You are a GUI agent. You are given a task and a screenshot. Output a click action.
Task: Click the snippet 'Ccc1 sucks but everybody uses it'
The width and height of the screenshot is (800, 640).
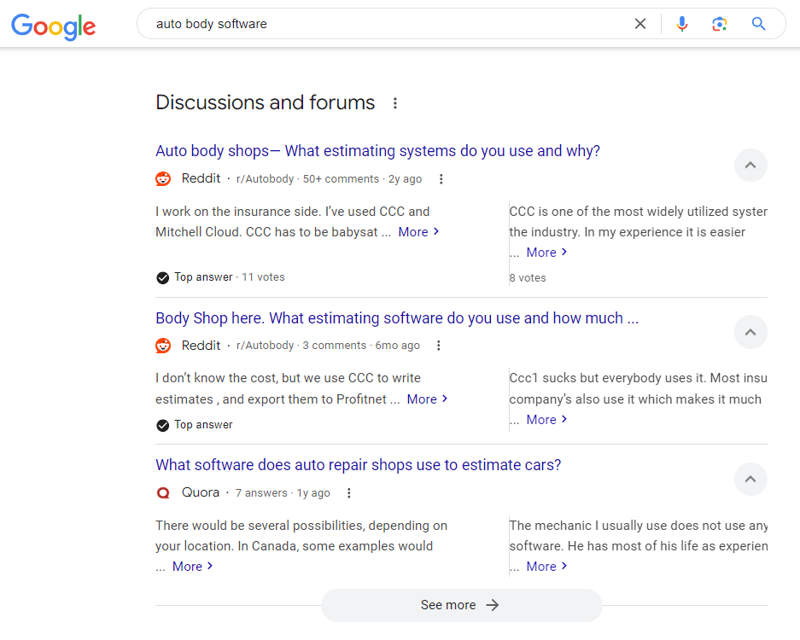click(x=639, y=388)
